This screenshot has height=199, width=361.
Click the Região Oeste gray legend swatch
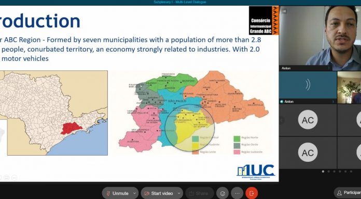[x=237, y=145]
